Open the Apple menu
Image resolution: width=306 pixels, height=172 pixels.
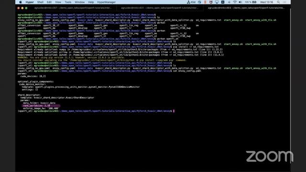(20, 2)
